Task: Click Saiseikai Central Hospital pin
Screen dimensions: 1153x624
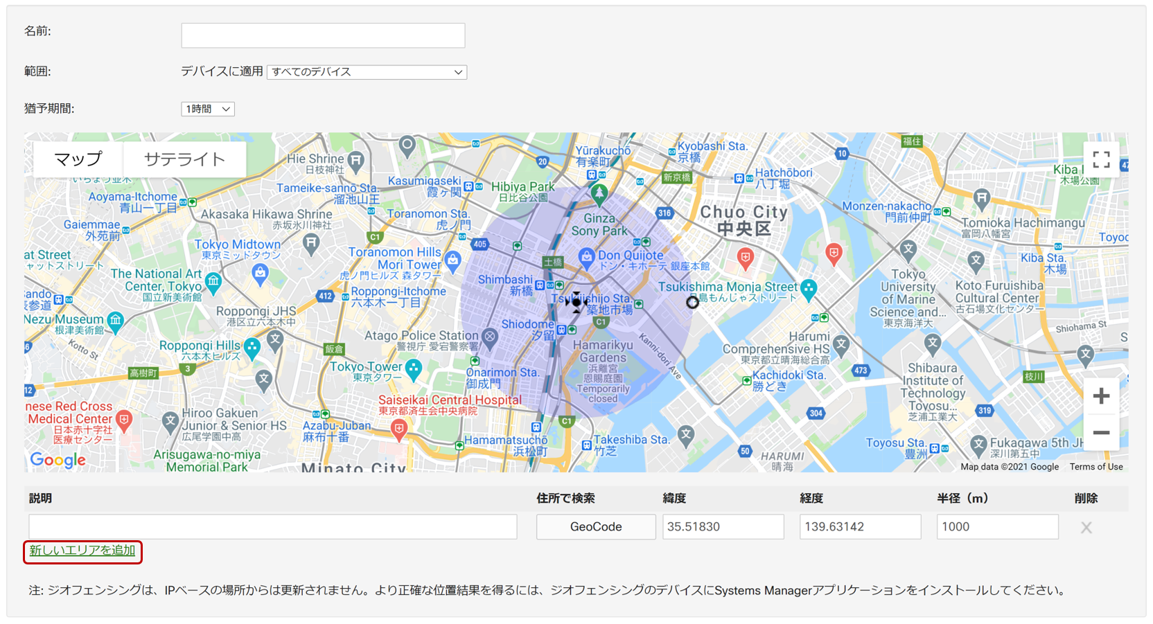Action: pos(399,430)
